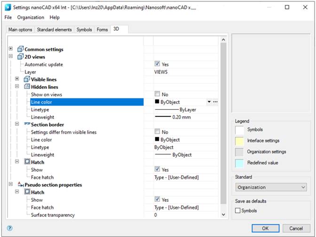316x237 pixels.
Task: Open the Line color dropdown arrow
Action: click(x=208, y=102)
